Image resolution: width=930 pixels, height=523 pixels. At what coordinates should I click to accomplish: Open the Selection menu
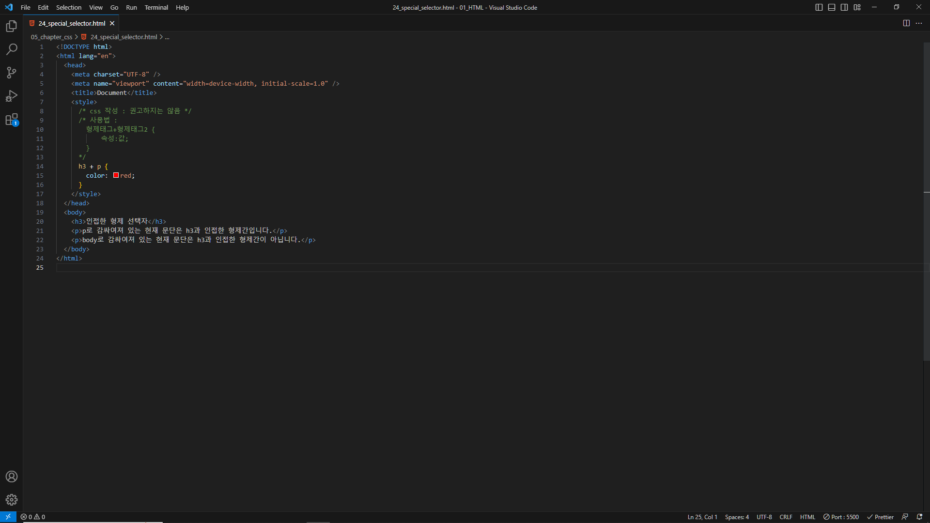pyautogui.click(x=69, y=7)
